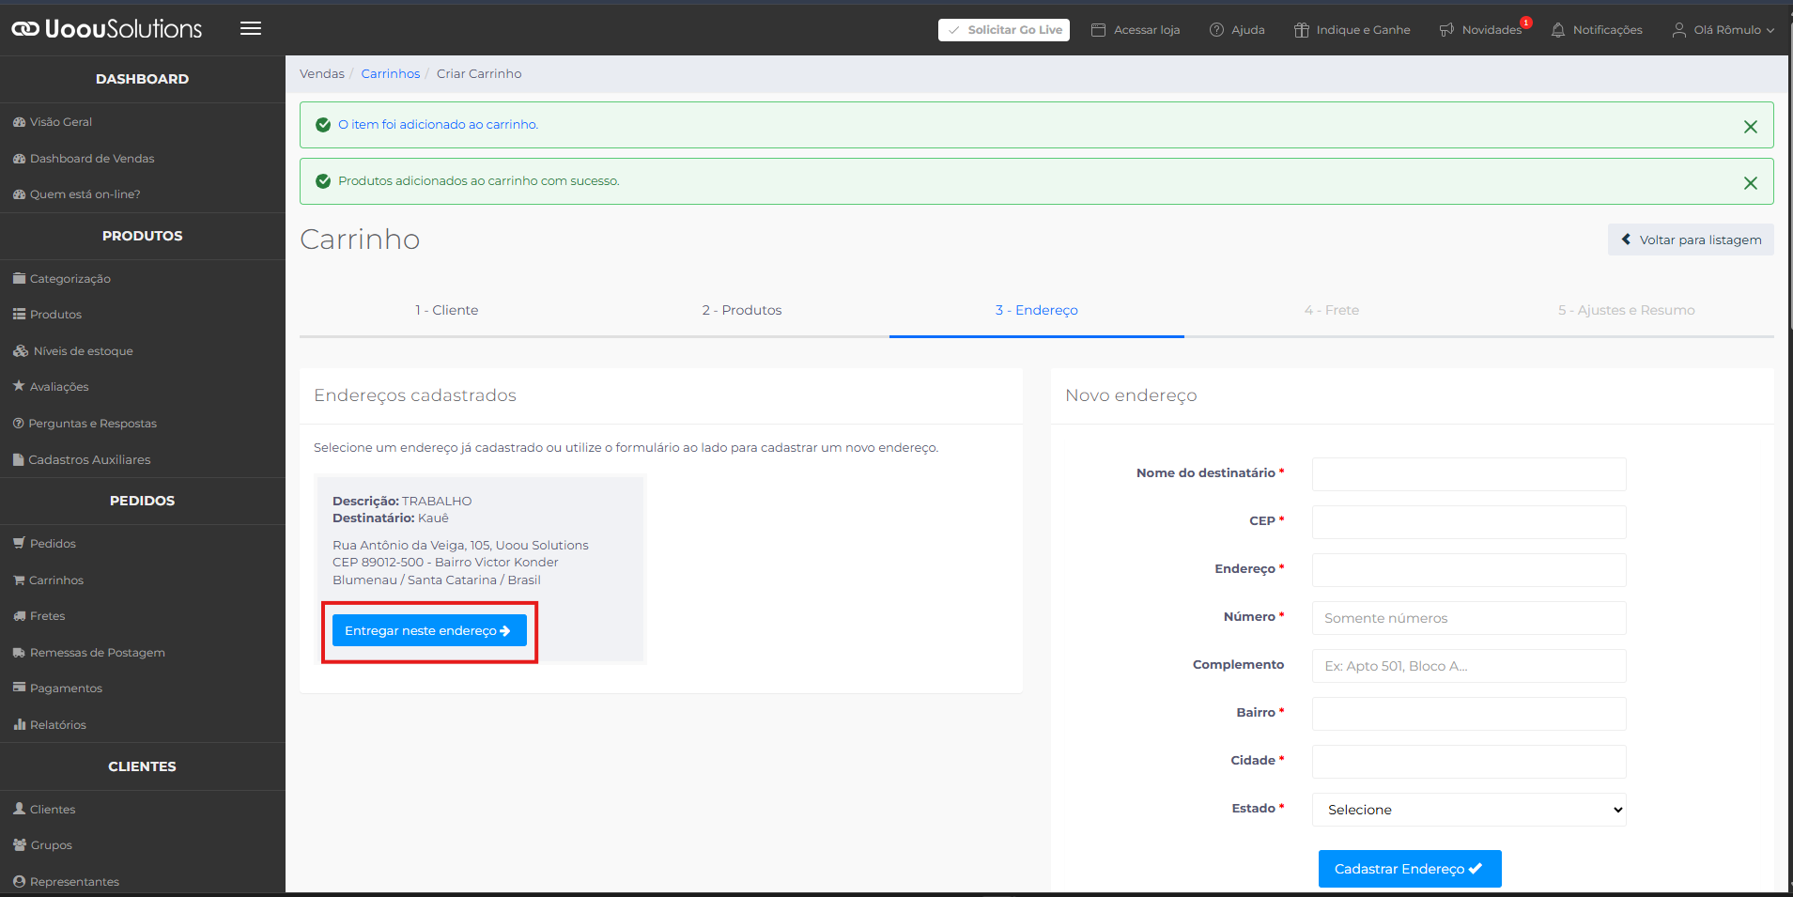Dismiss the 'item foi adicionado' alert

[x=1750, y=127]
